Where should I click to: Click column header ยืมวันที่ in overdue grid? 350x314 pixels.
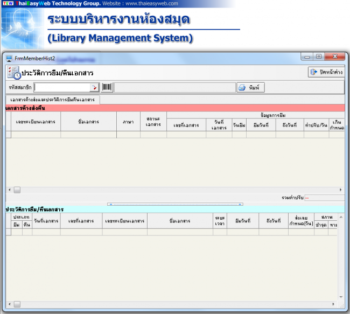[261, 125]
